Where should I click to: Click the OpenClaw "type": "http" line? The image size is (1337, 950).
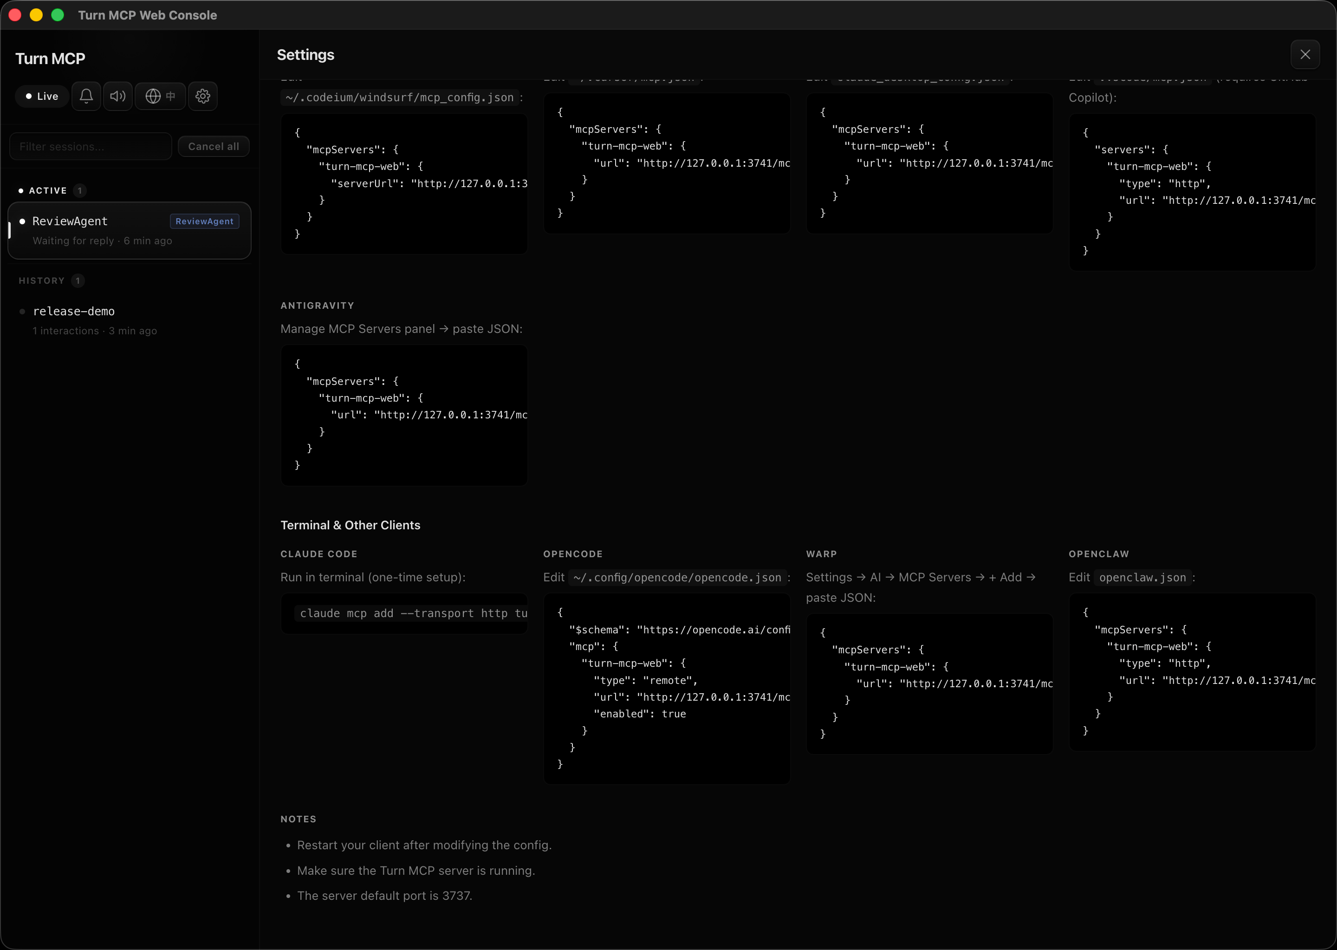(x=1164, y=664)
